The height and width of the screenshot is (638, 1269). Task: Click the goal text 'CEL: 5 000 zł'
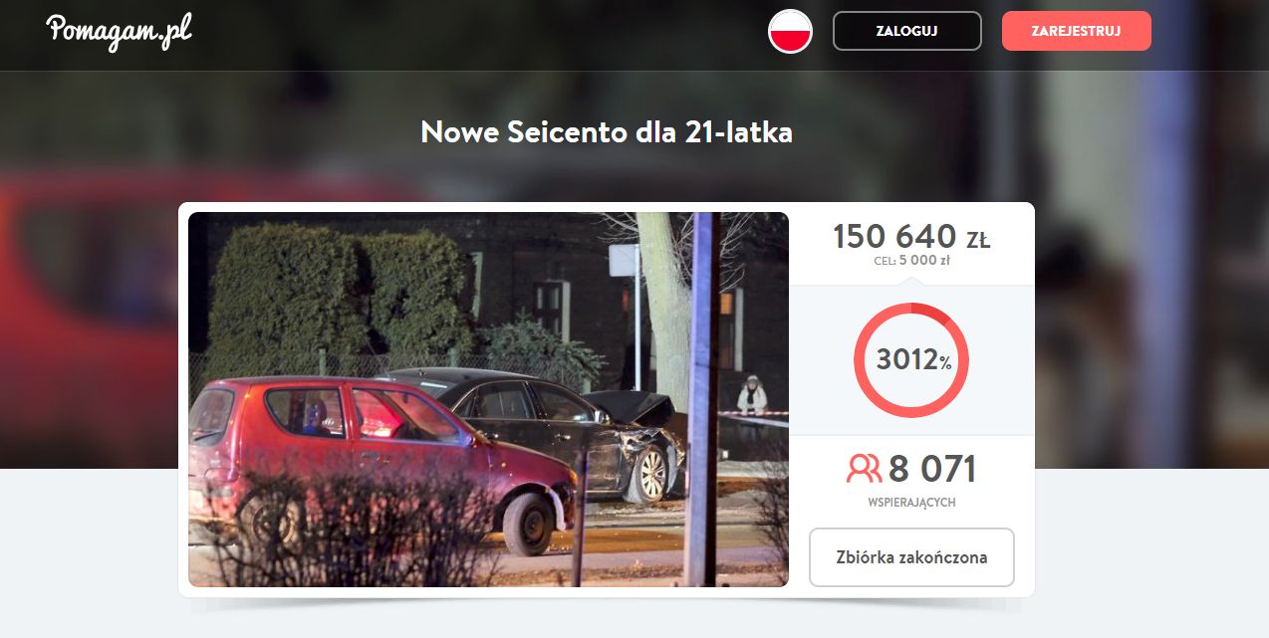(911, 262)
